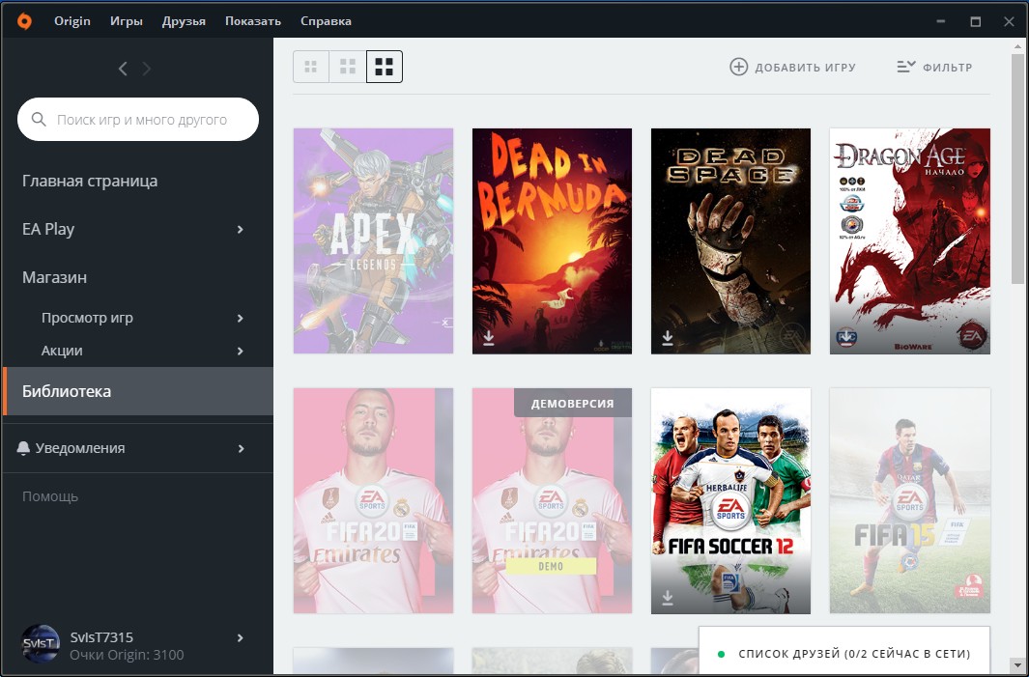Download Dragon Age via arrow icon

click(x=846, y=337)
